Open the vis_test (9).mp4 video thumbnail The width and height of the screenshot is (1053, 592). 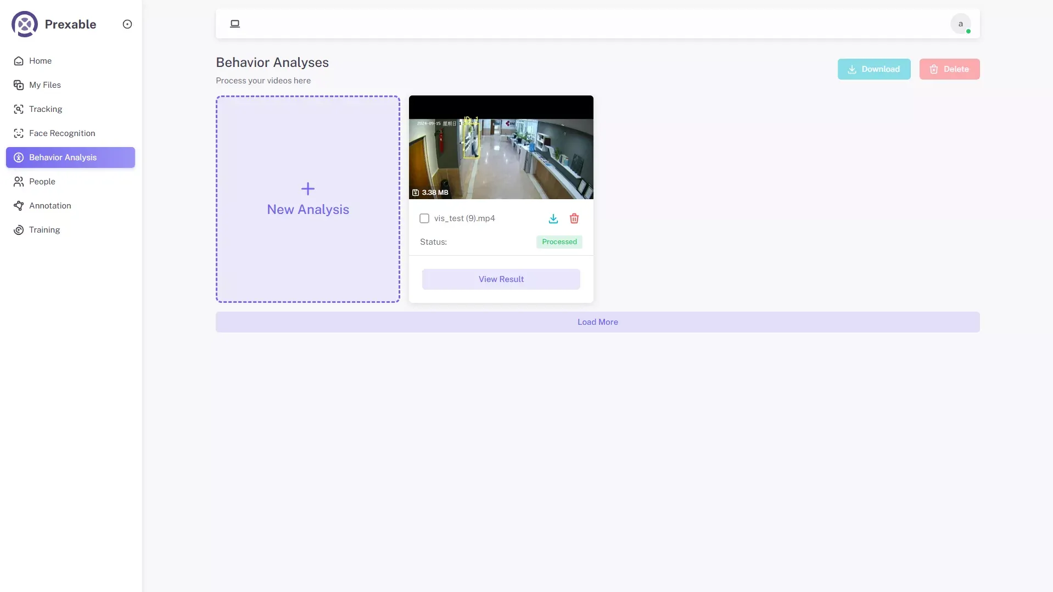pos(501,147)
